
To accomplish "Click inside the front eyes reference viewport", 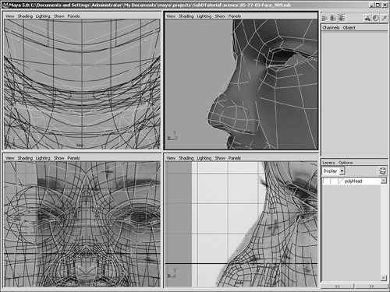I will (x=82, y=224).
